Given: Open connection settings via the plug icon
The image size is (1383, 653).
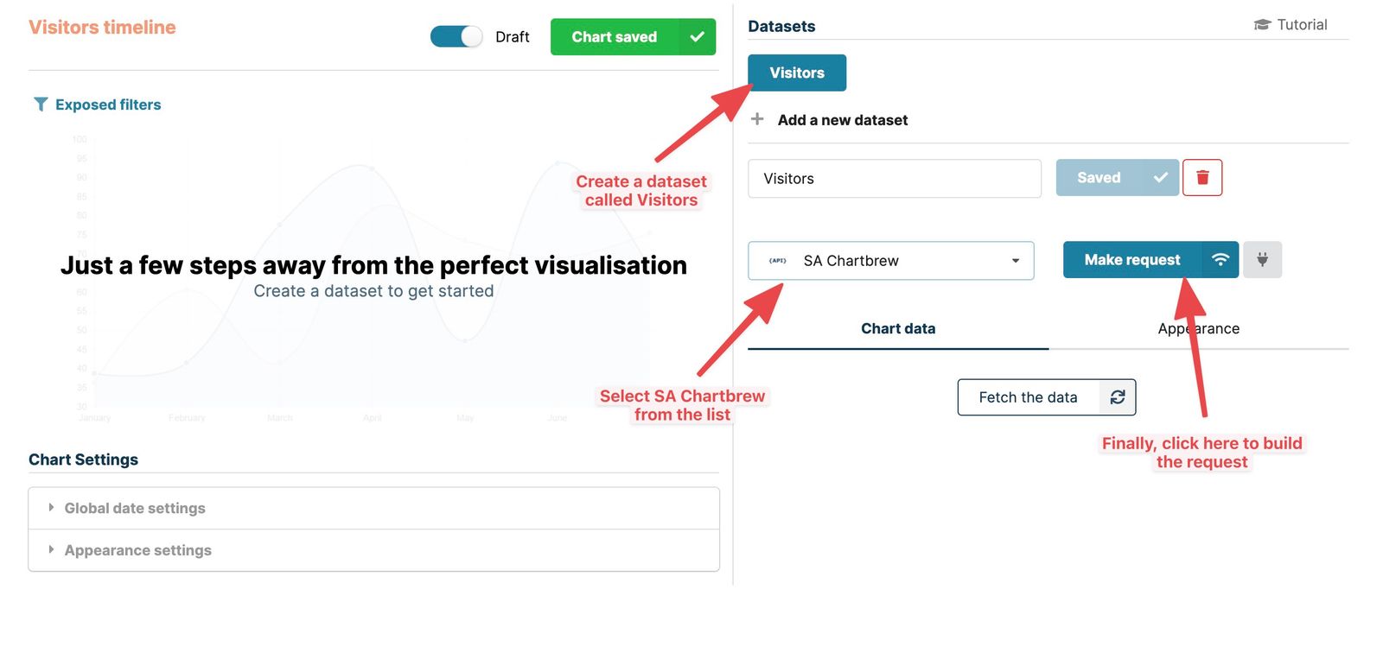Looking at the screenshot, I should click(1262, 259).
